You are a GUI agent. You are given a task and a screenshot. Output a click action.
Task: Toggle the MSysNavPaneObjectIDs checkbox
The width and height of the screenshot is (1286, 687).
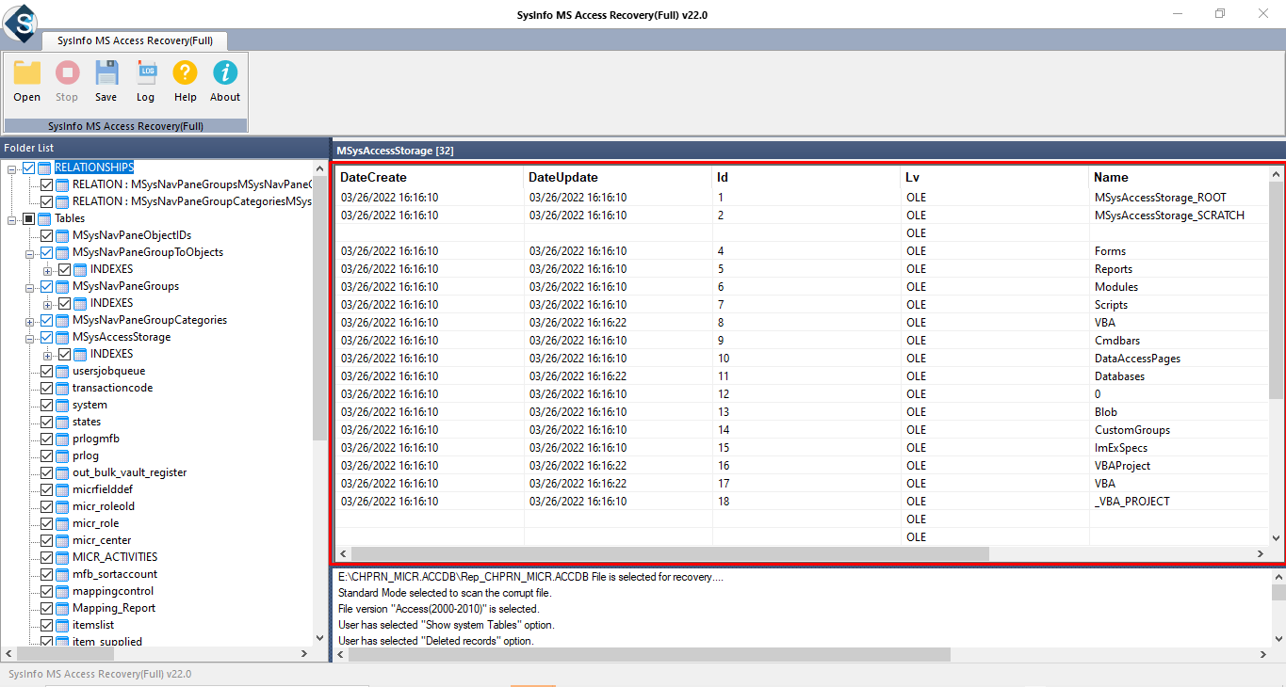click(47, 235)
